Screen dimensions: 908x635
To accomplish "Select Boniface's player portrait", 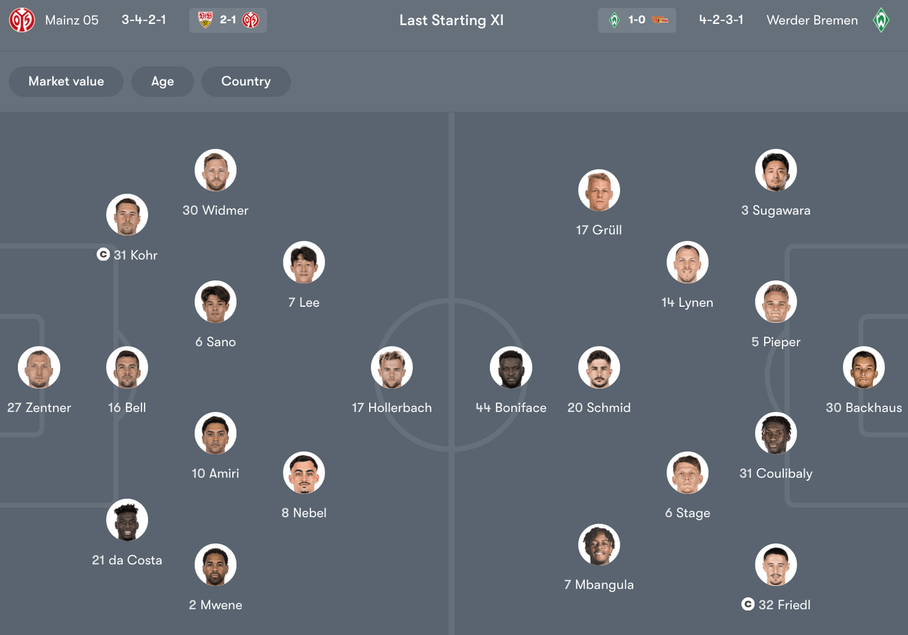I will click(511, 367).
